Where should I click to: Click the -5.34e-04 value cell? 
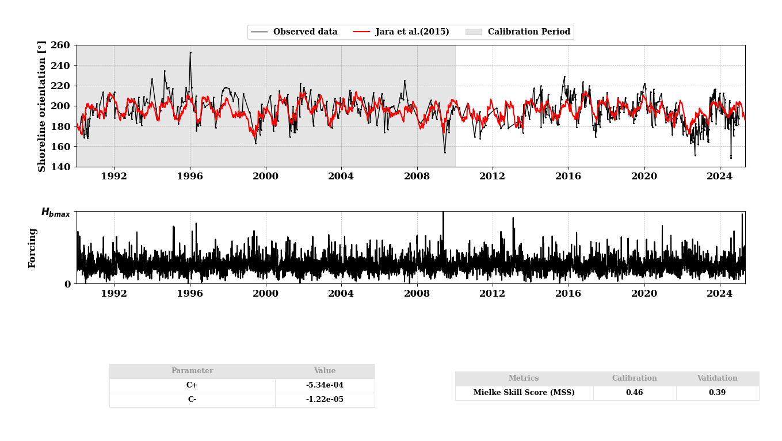click(x=325, y=385)
